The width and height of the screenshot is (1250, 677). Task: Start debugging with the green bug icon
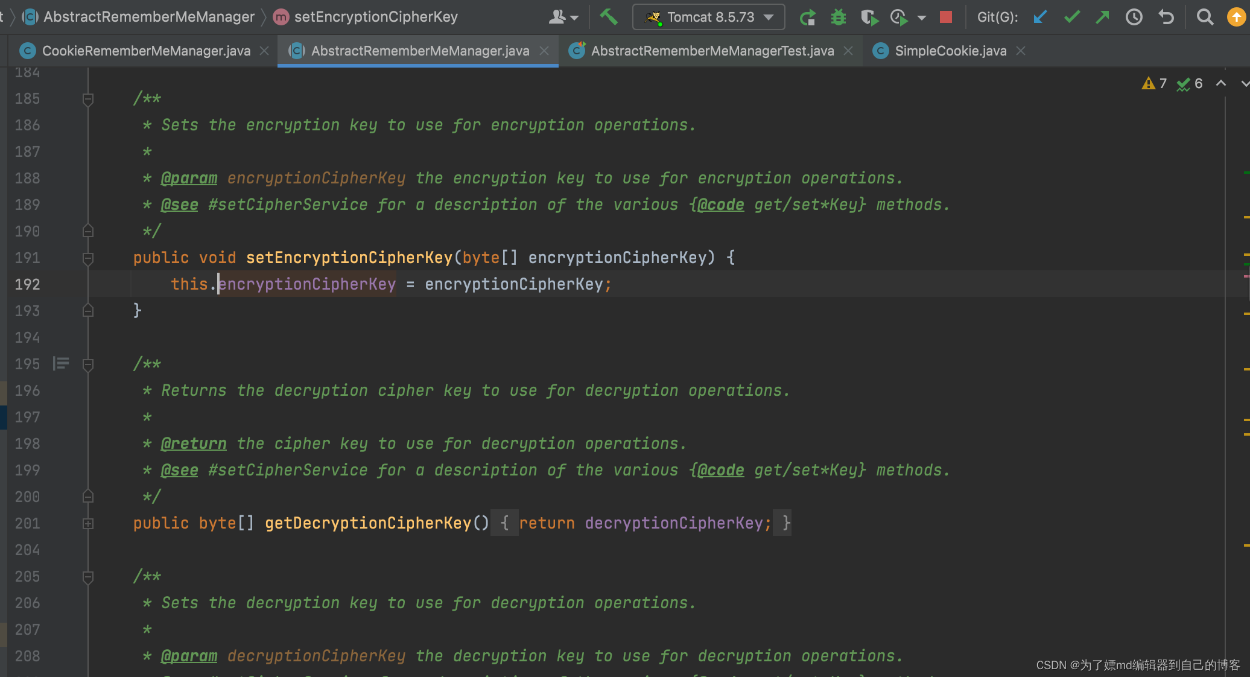click(x=839, y=17)
